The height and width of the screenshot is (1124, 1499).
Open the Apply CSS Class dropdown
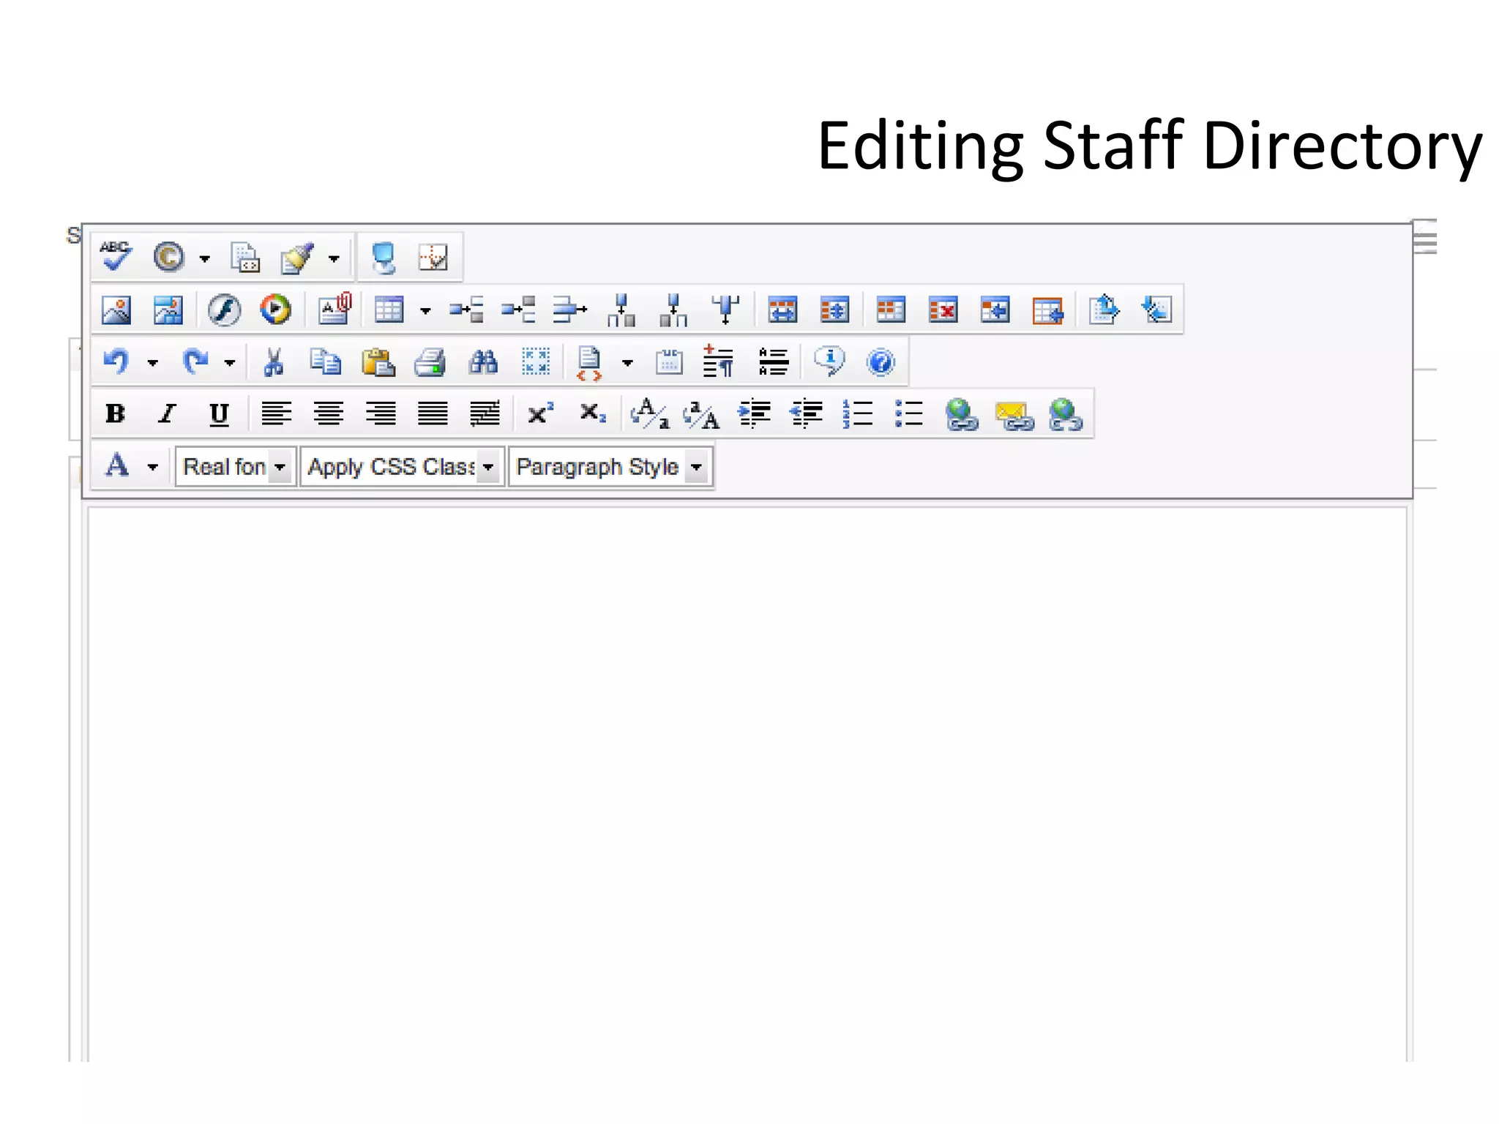(x=402, y=467)
